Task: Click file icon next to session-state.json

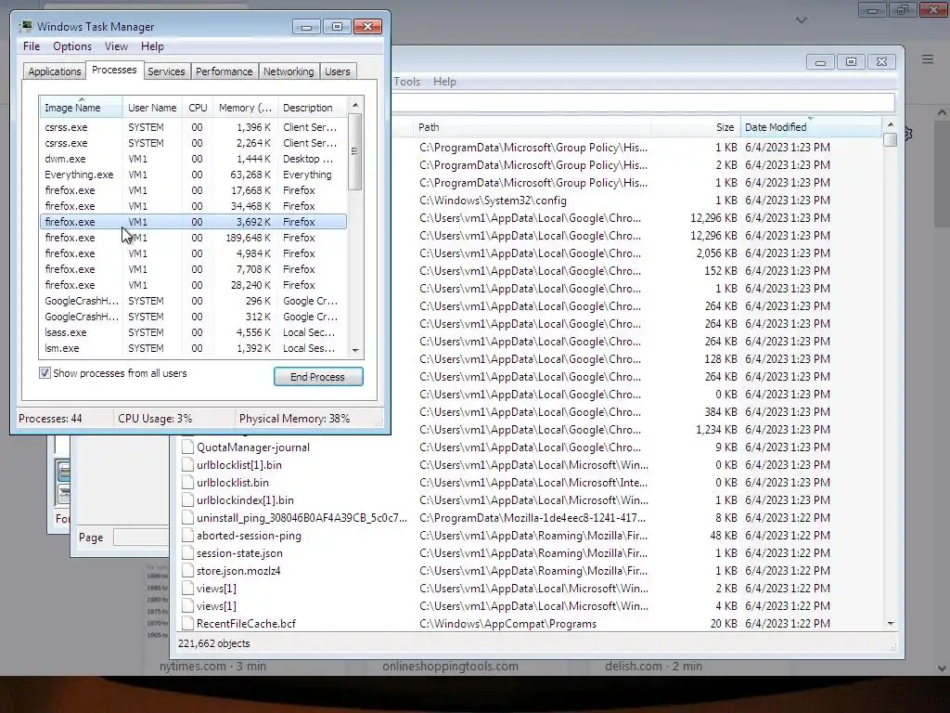Action: (187, 553)
